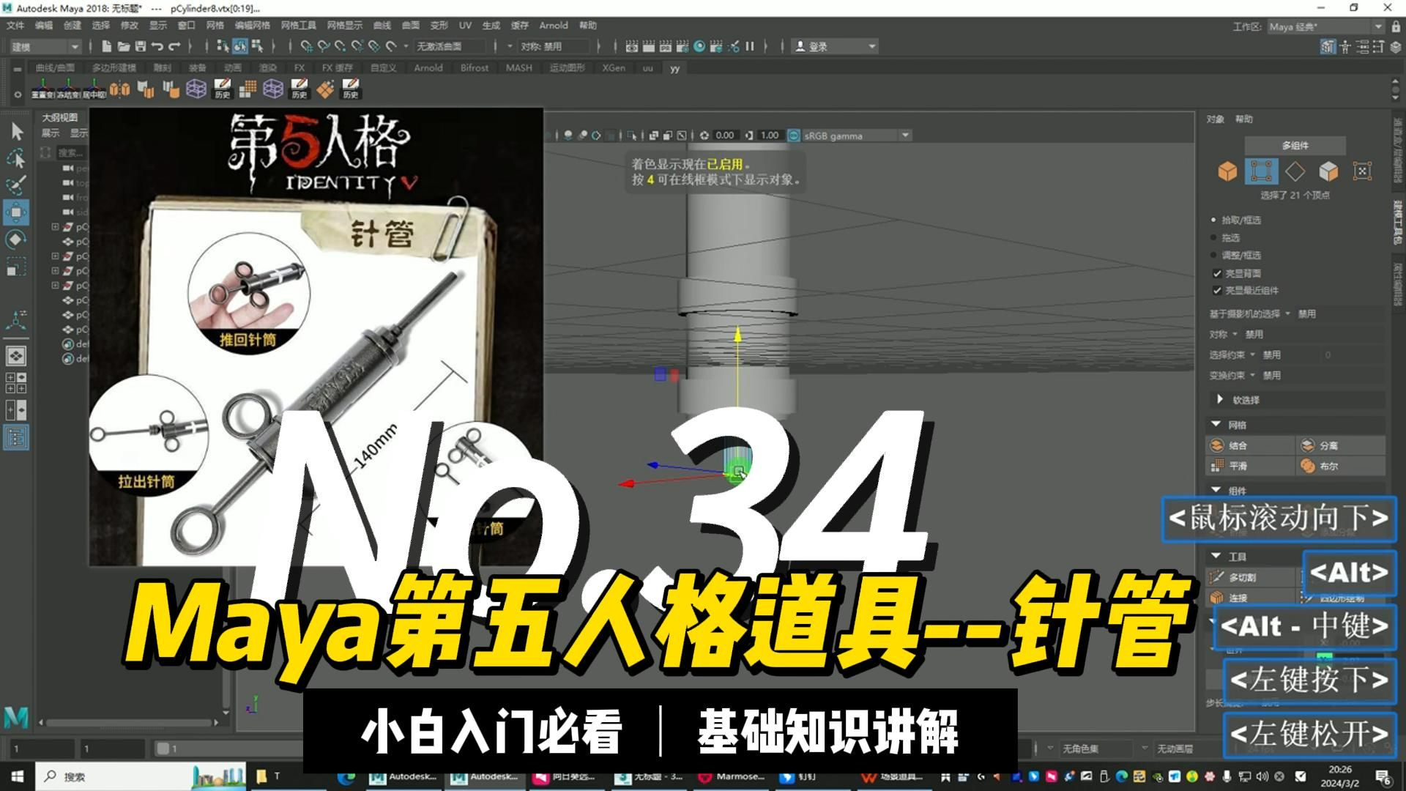The width and height of the screenshot is (1406, 791).
Task: Click viewport gamma value 1.00 field
Action: [770, 135]
